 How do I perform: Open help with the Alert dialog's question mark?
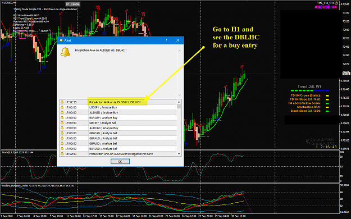[x=166, y=40]
